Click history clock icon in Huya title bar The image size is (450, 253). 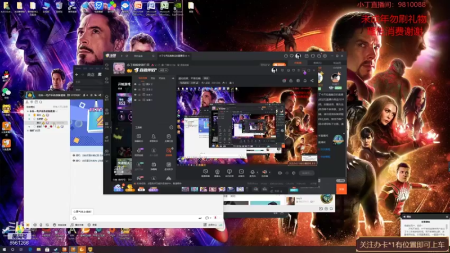(x=286, y=56)
